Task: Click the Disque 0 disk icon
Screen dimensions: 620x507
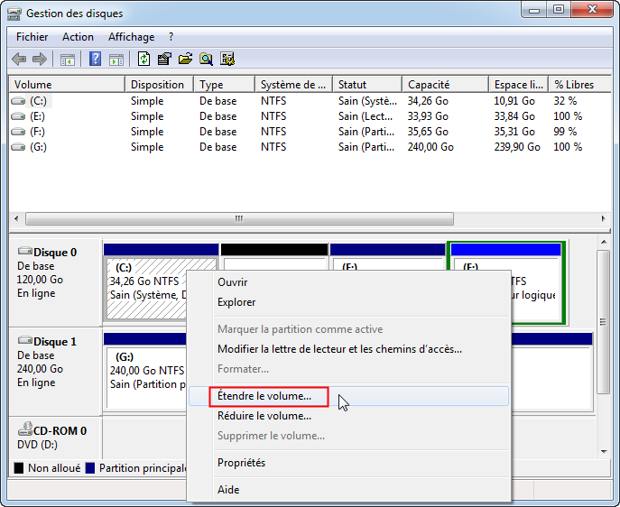Action: point(25,251)
